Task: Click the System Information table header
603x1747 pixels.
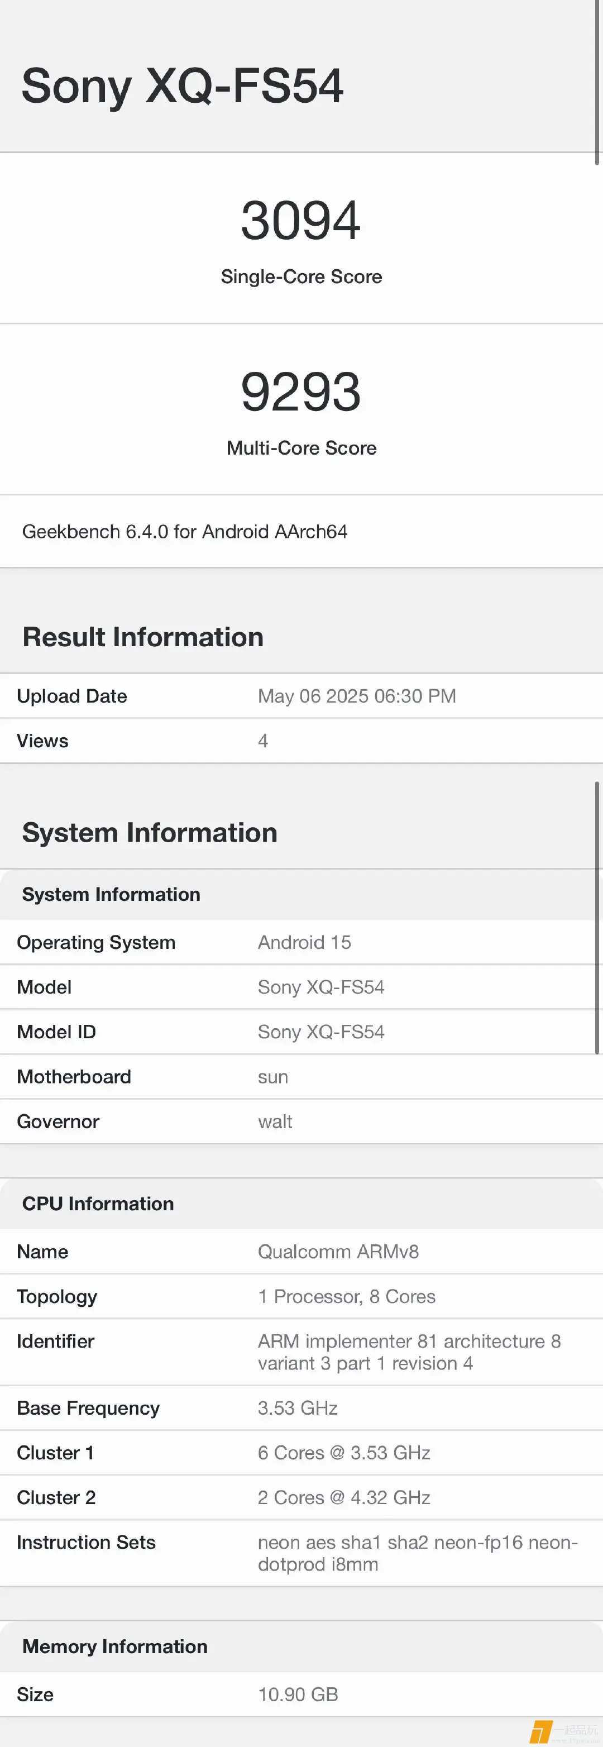Action: [111, 895]
